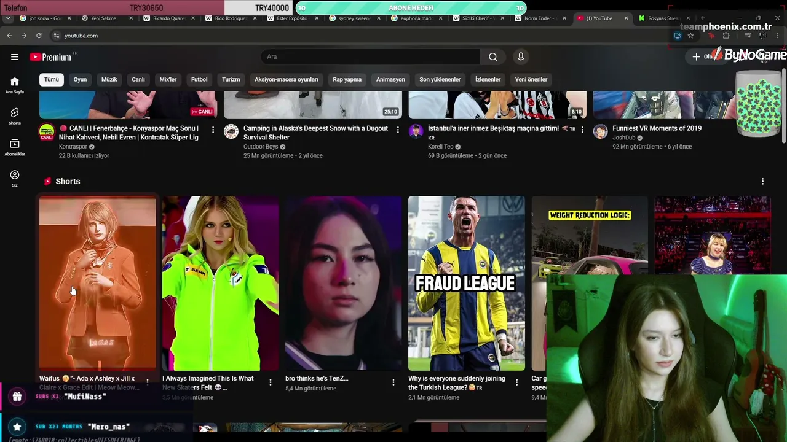Open more options for Fenerbahçe - Konyaspor video

click(213, 130)
